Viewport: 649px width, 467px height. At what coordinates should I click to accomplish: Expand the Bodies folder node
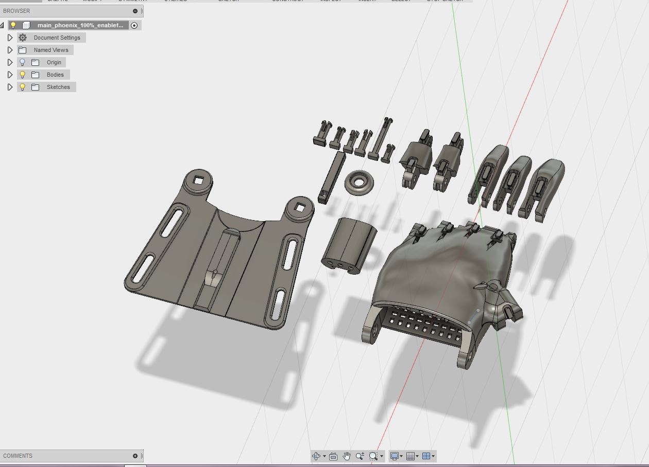coord(10,75)
